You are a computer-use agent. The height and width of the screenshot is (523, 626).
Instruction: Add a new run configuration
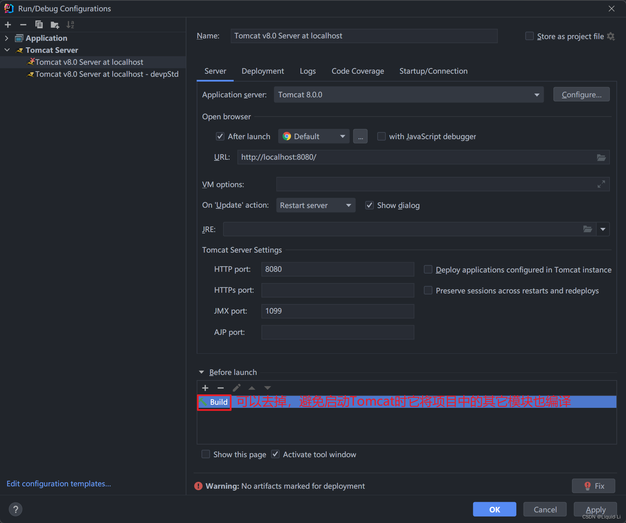click(x=8, y=25)
